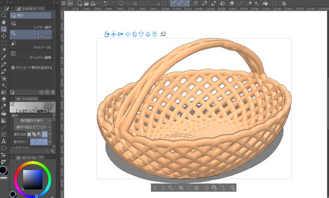This screenshot has height=198, width=329.
Task: Select the Gradient tool in toolbox
Action: 4,120
